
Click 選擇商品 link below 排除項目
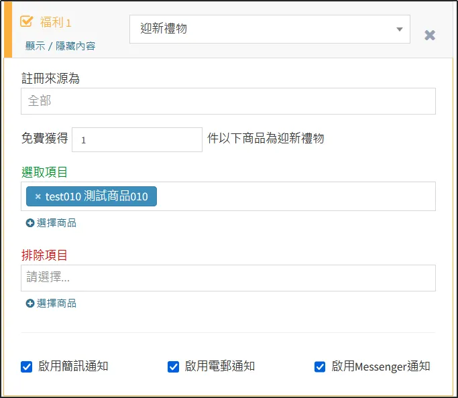[x=56, y=304]
